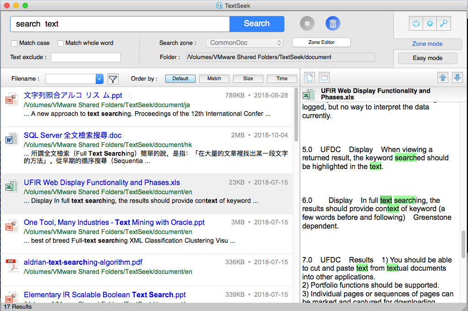The image size is (468, 311).
Task: Click PowerPoint icon of Elementary IR result
Action: [x=12, y=297]
